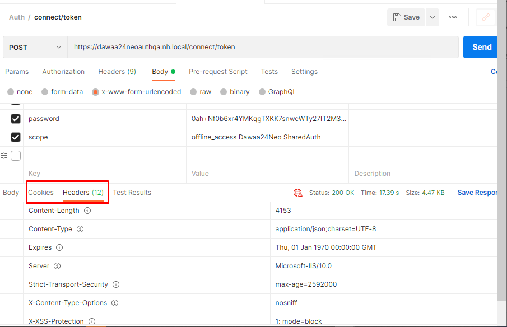Click the blue Send button
507x327 pixels.
(481, 48)
